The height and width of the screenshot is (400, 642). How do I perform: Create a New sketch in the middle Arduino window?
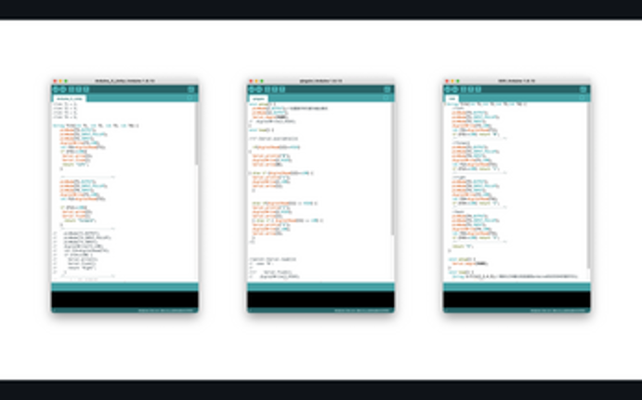point(268,89)
